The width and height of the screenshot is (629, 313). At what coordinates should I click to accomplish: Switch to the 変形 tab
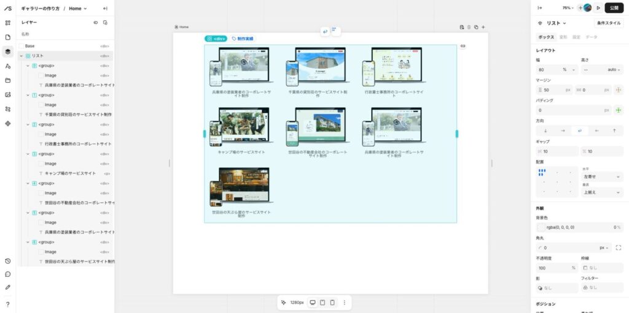click(x=563, y=37)
